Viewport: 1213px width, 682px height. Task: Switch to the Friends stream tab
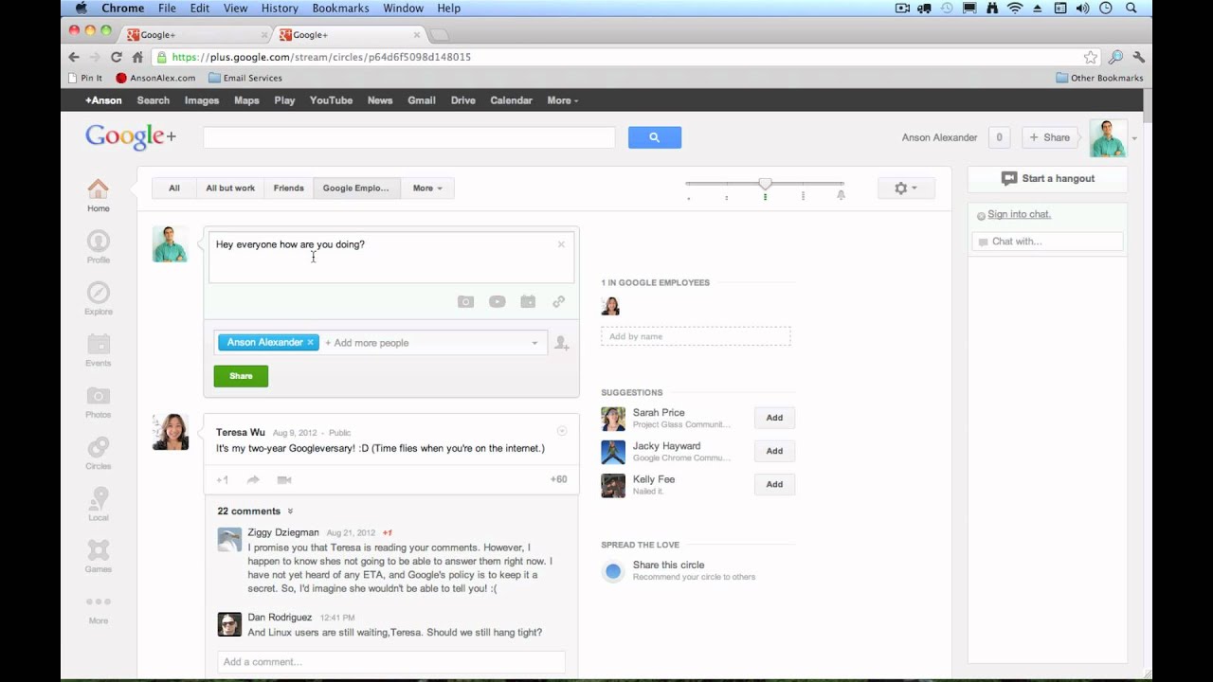[x=288, y=188]
